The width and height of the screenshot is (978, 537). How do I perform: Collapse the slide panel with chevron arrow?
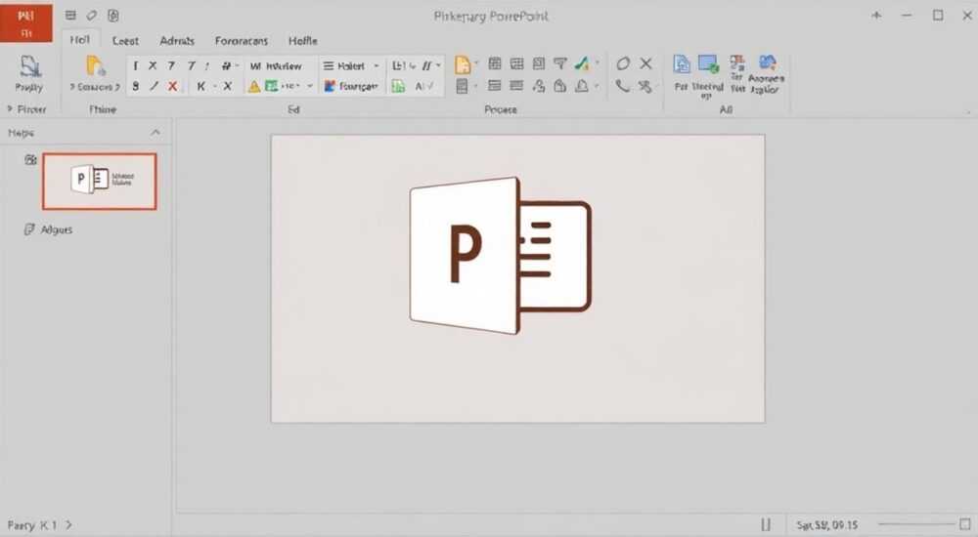(x=156, y=133)
